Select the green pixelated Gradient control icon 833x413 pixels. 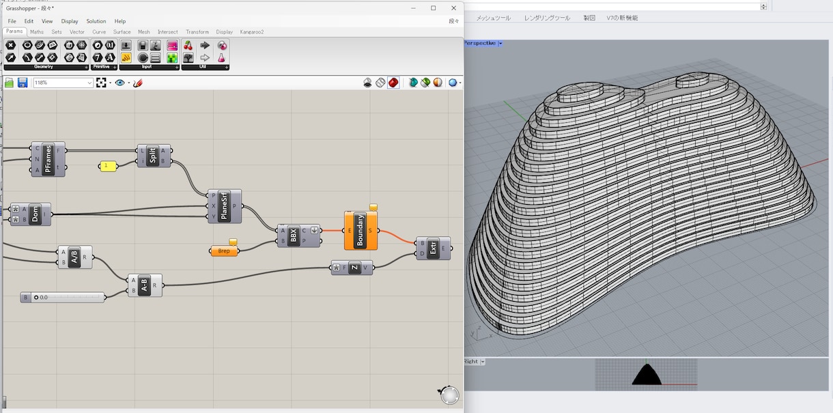(x=172, y=58)
